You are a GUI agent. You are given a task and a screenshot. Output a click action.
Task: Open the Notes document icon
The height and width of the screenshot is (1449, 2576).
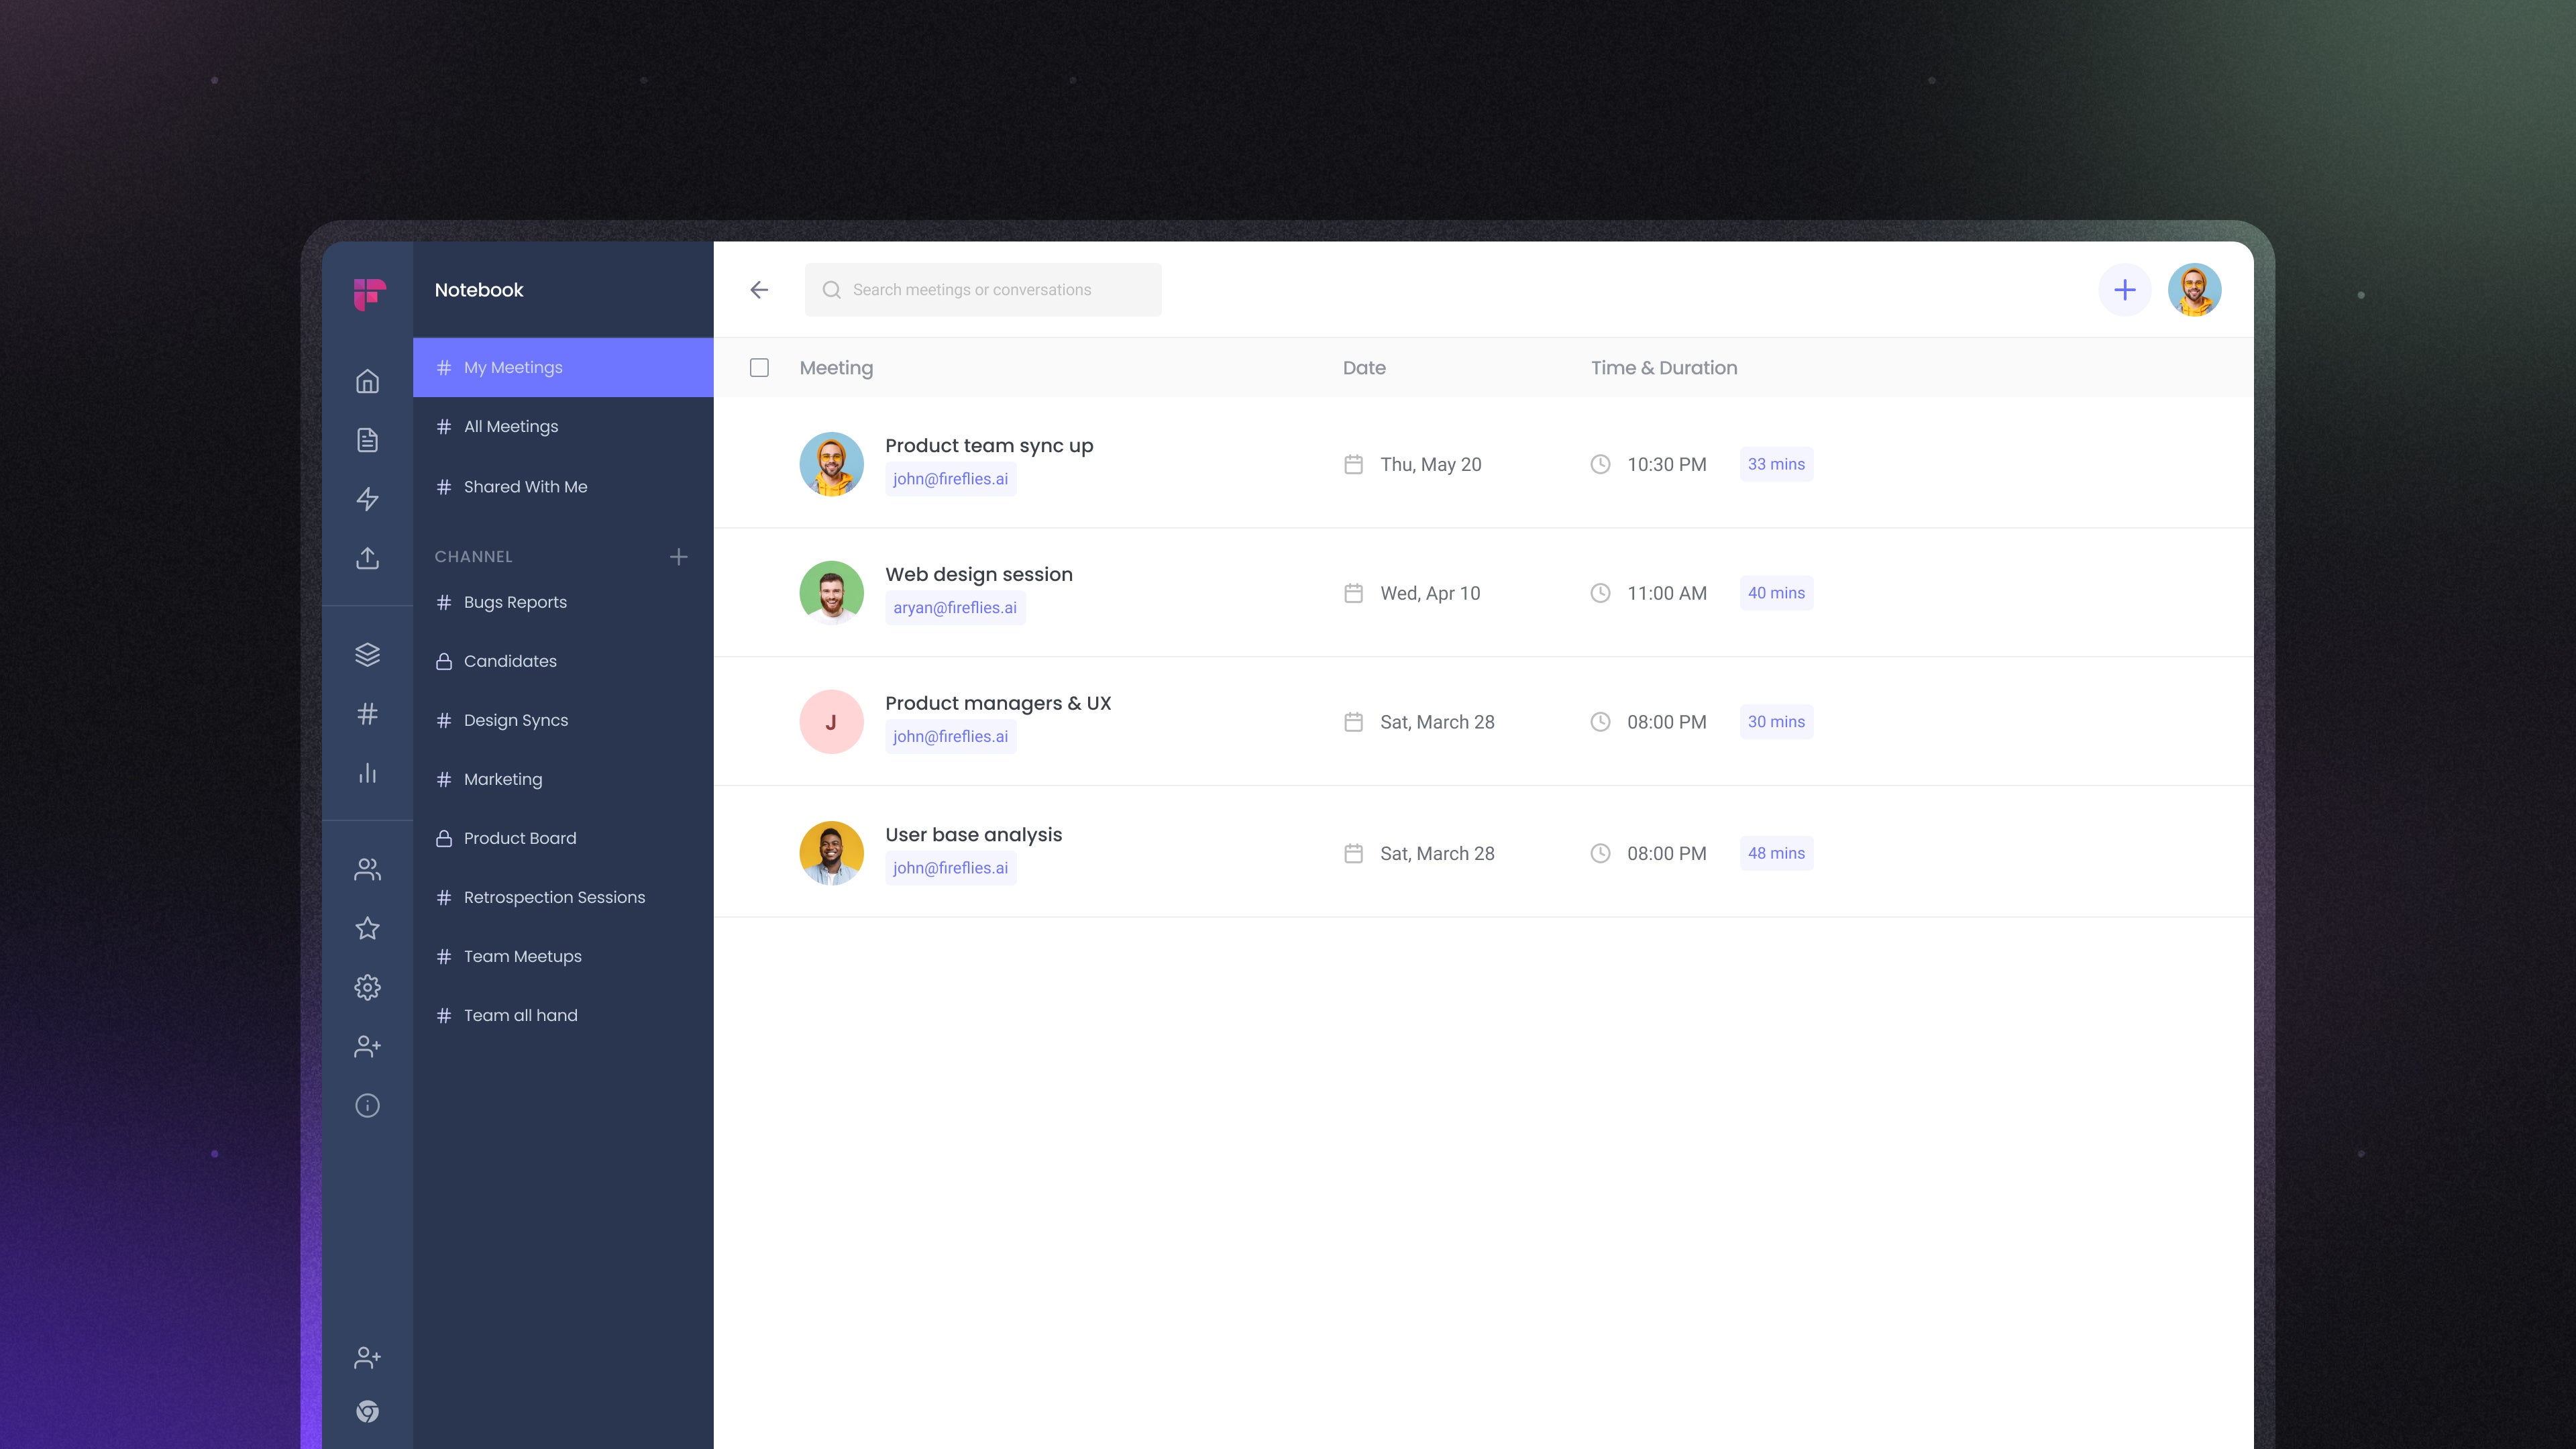367,440
